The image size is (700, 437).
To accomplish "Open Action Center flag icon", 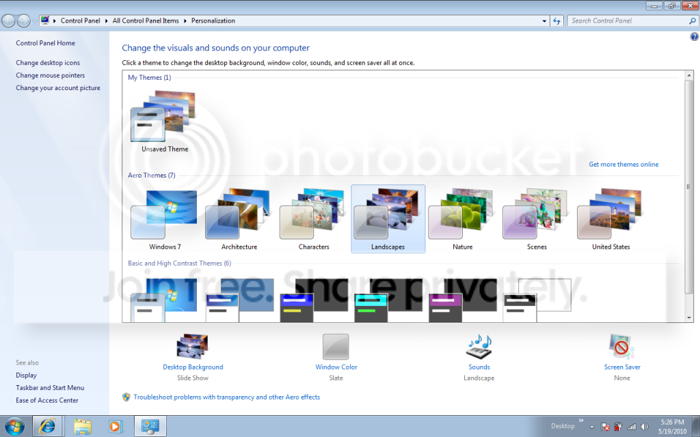I will pyautogui.click(x=605, y=427).
